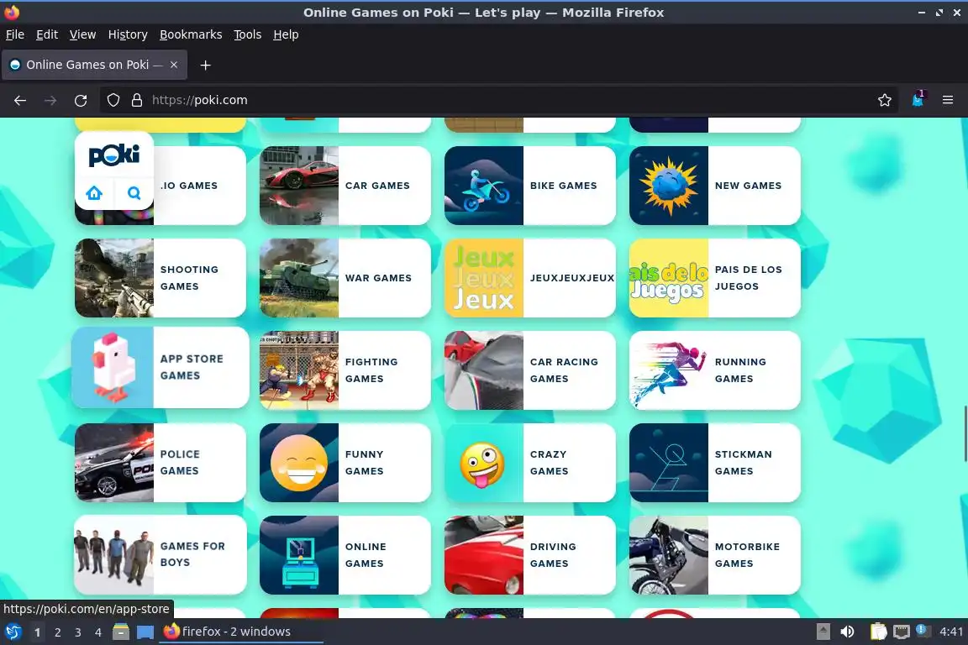Image resolution: width=968 pixels, height=645 pixels.
Task: Open the Online Games category
Action: pos(345,555)
